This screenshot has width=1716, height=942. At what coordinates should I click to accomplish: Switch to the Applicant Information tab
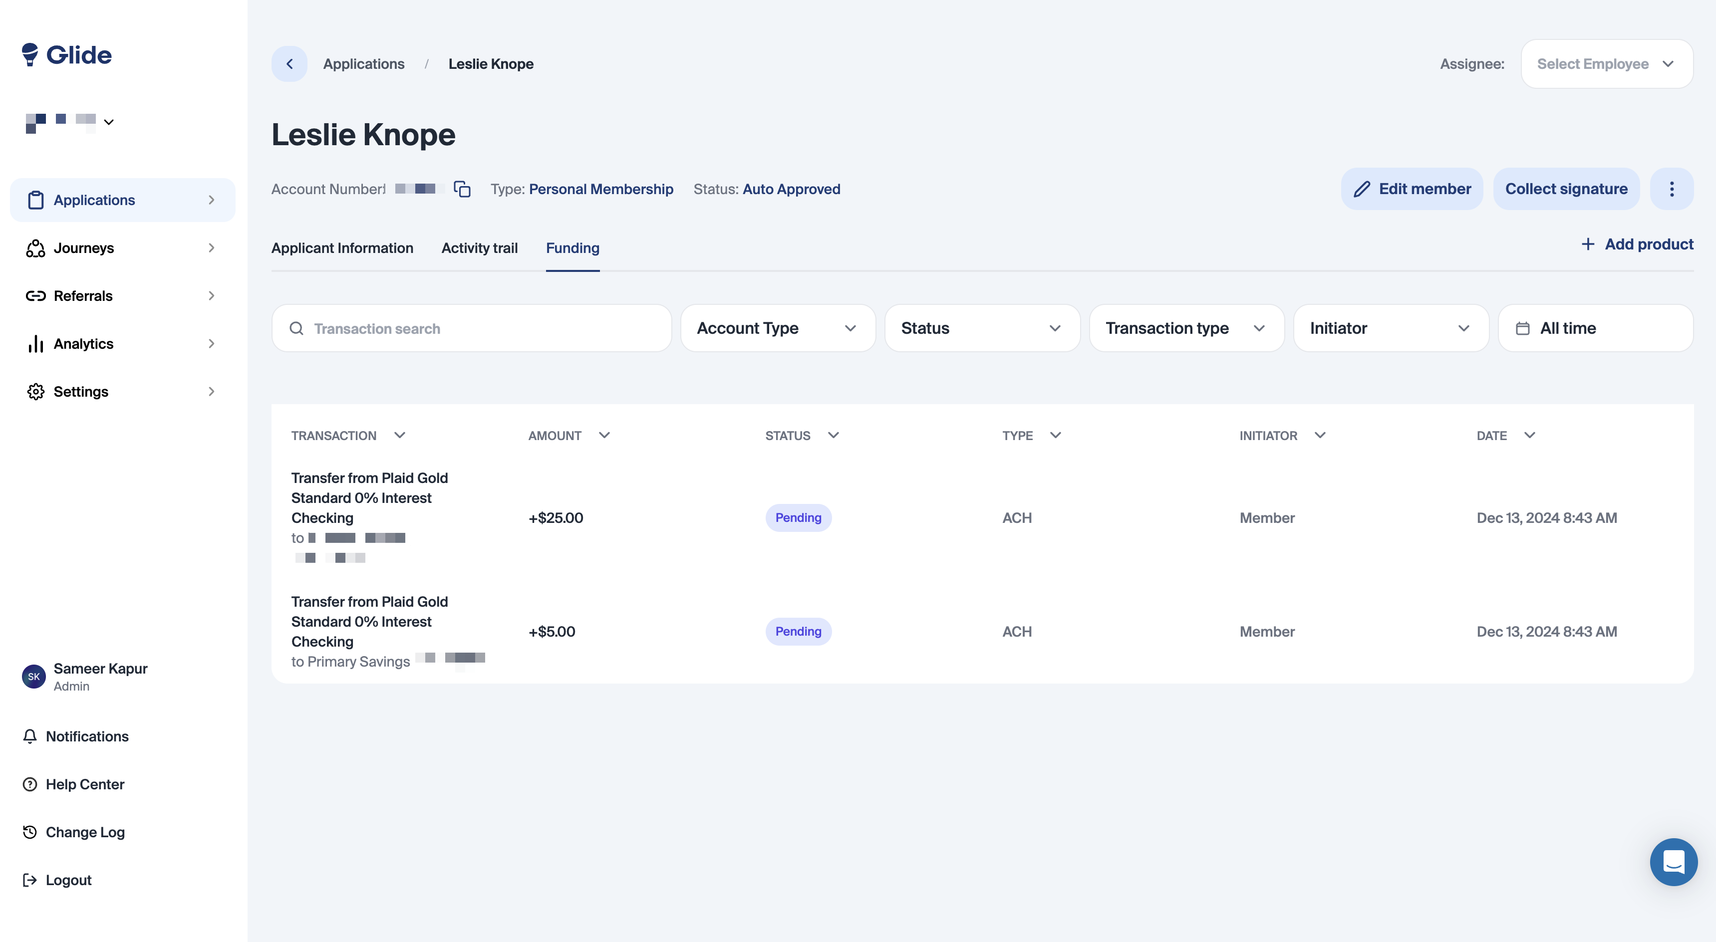point(342,247)
